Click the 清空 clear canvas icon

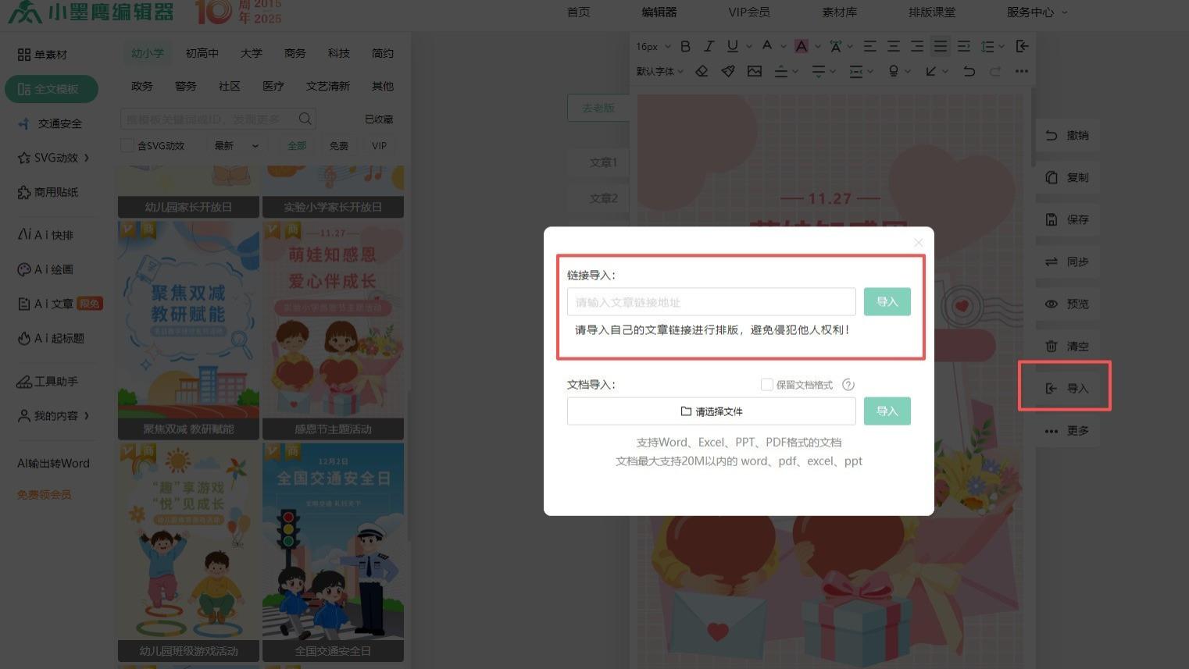pos(1051,346)
